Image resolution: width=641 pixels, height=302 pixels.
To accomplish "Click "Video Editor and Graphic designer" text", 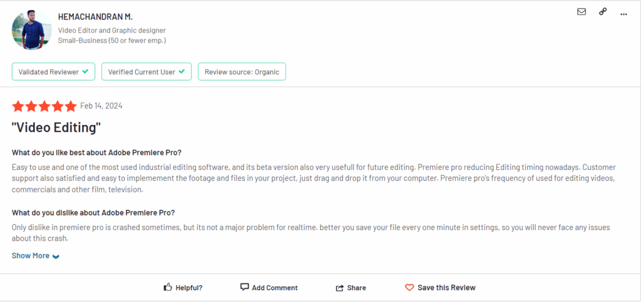I will tap(112, 30).
